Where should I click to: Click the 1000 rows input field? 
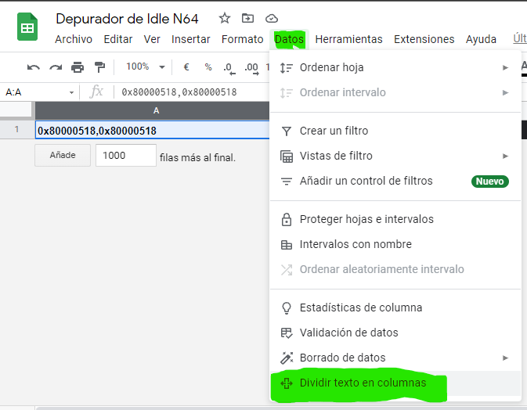pos(126,155)
